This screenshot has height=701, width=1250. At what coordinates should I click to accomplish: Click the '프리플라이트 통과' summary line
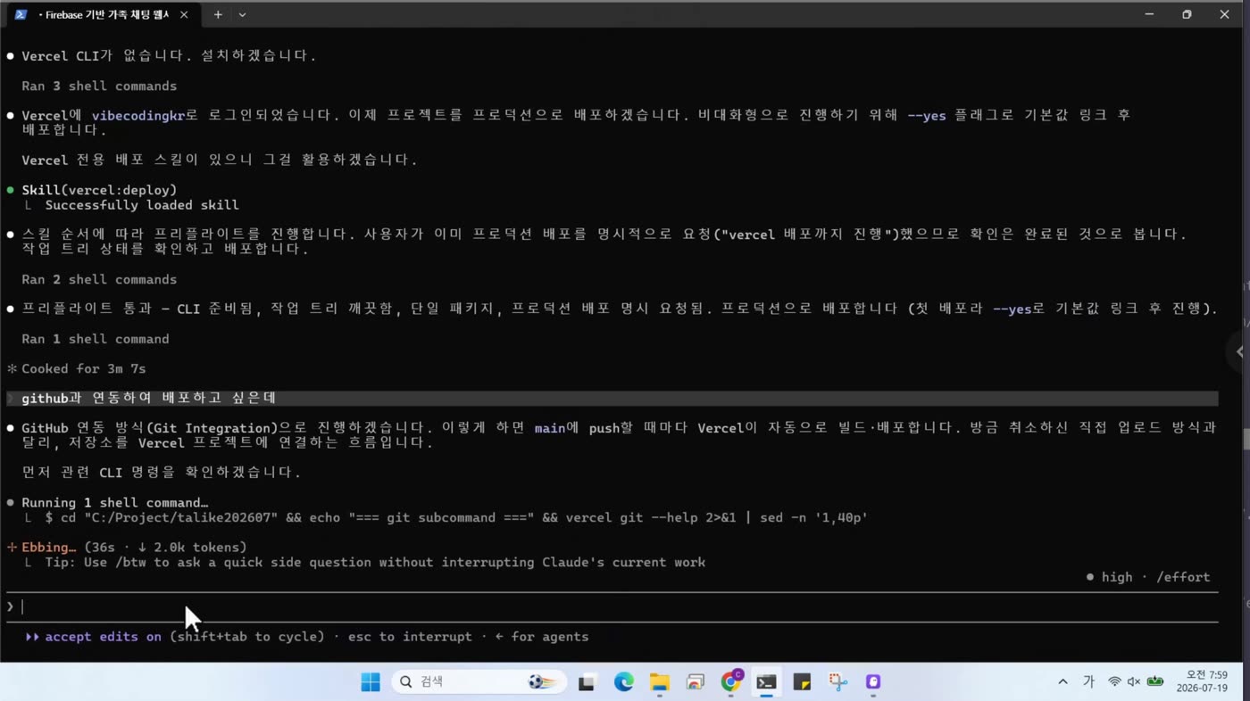(x=620, y=309)
